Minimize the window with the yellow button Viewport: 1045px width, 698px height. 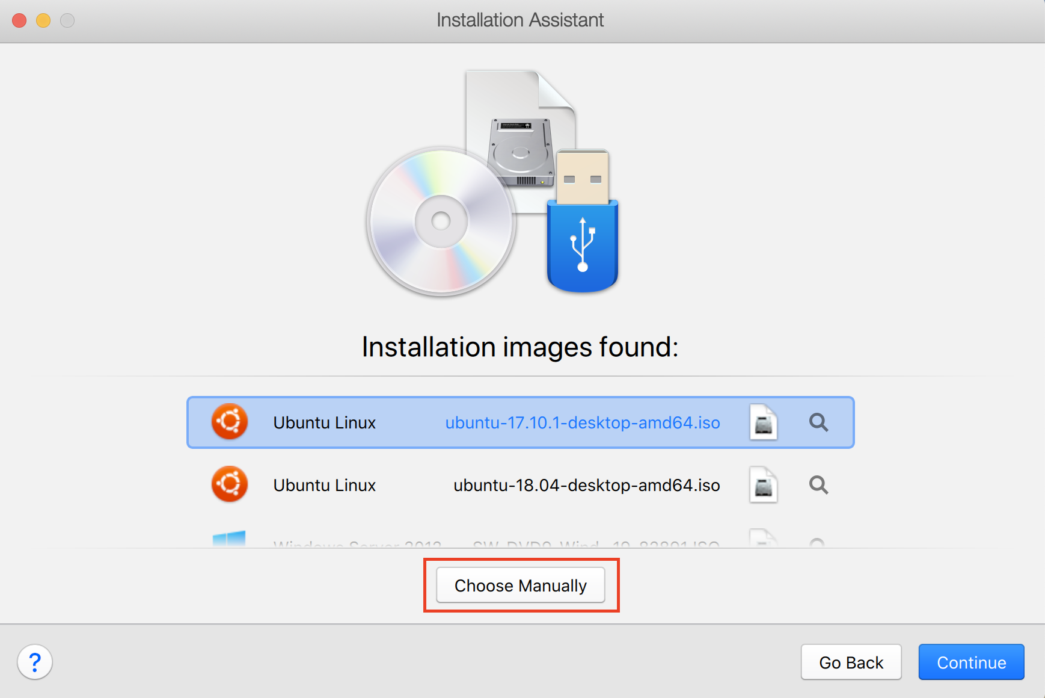43,20
